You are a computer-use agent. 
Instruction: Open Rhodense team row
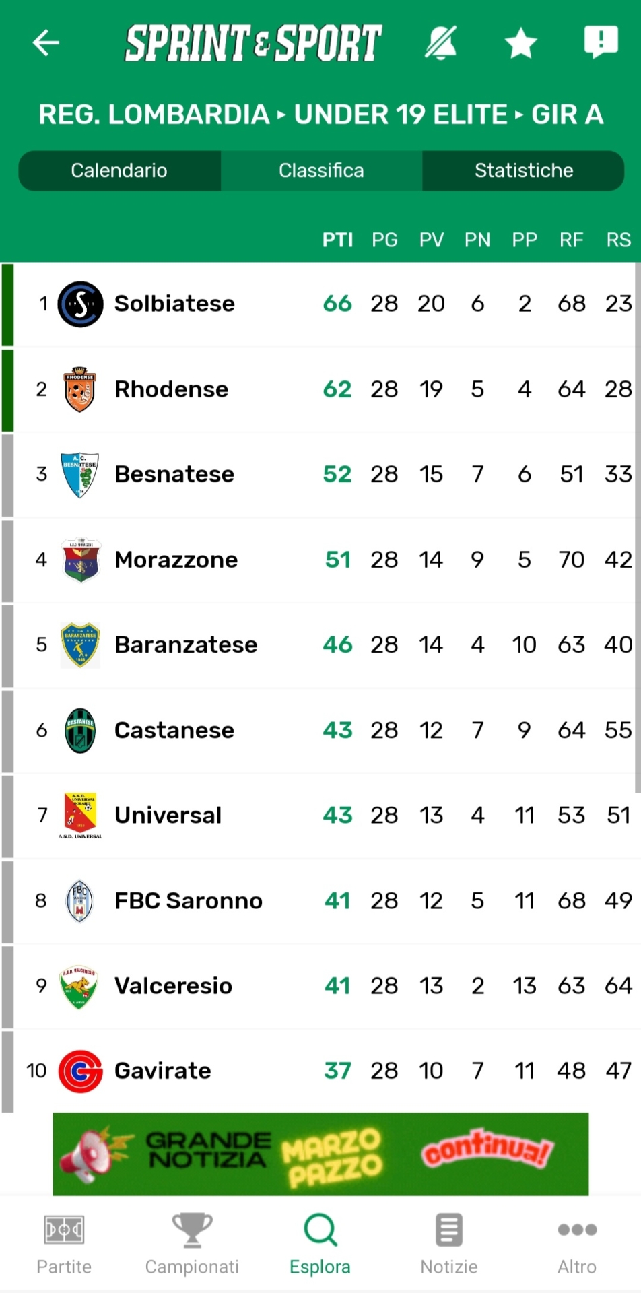172,389
